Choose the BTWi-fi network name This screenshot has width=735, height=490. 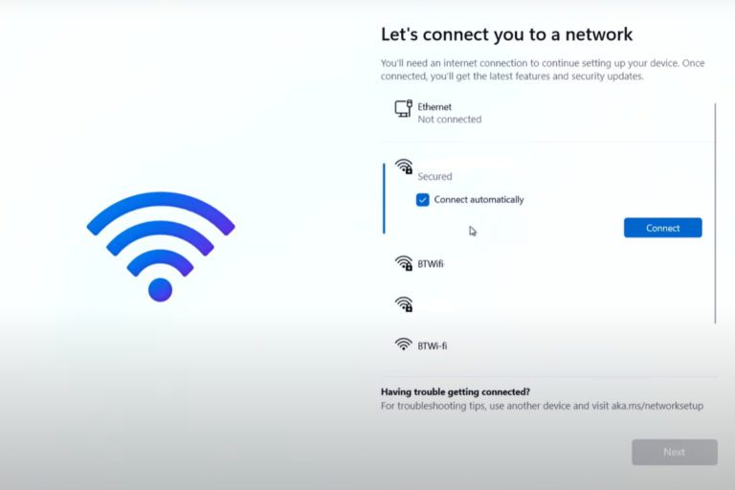(x=433, y=346)
